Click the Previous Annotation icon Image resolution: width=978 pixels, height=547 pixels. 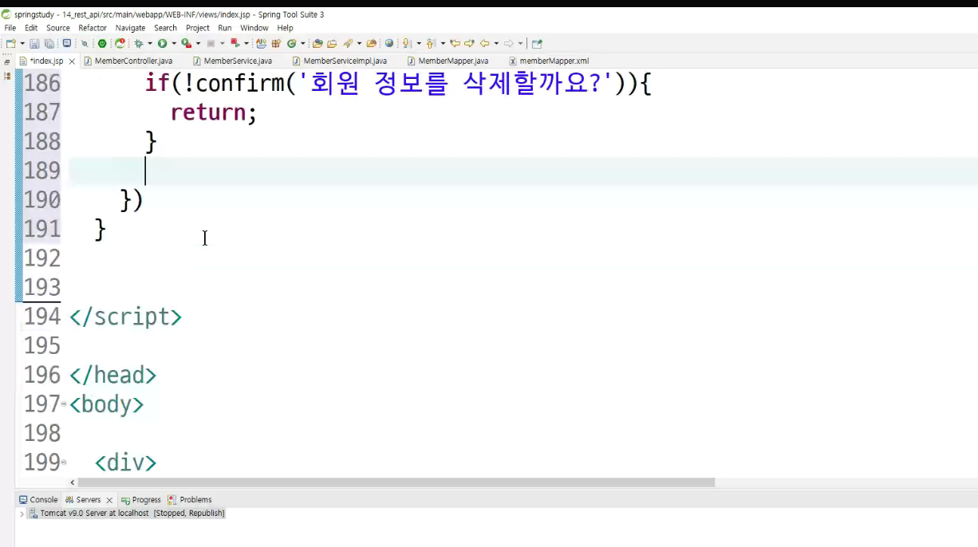(x=431, y=44)
